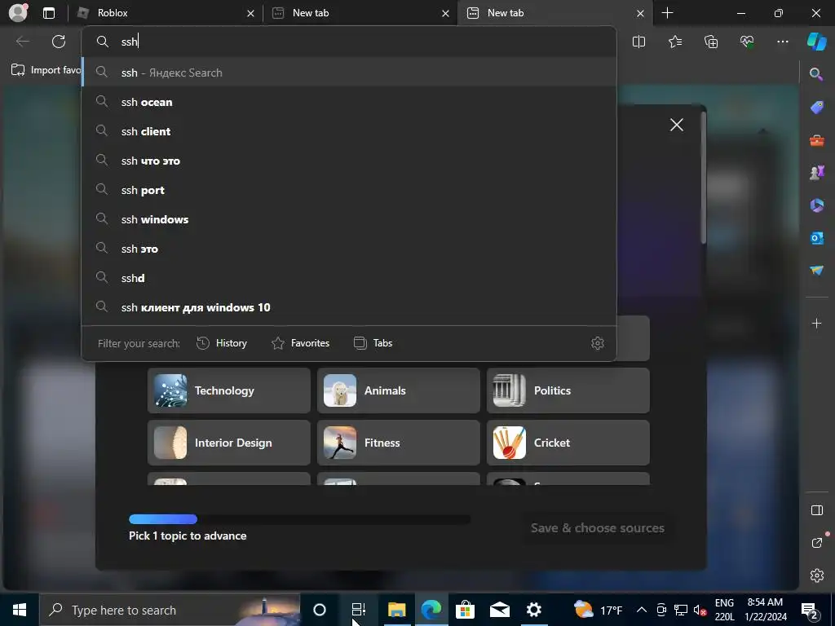The width and height of the screenshot is (835, 626).
Task: Open sidebar Shopping tag icon
Action: coord(816,107)
